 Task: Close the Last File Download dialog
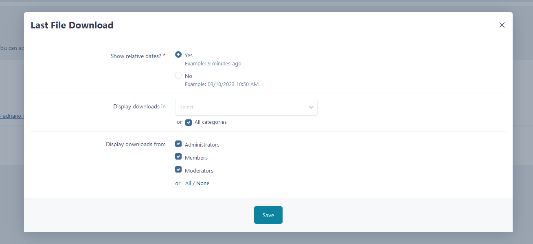[502, 25]
